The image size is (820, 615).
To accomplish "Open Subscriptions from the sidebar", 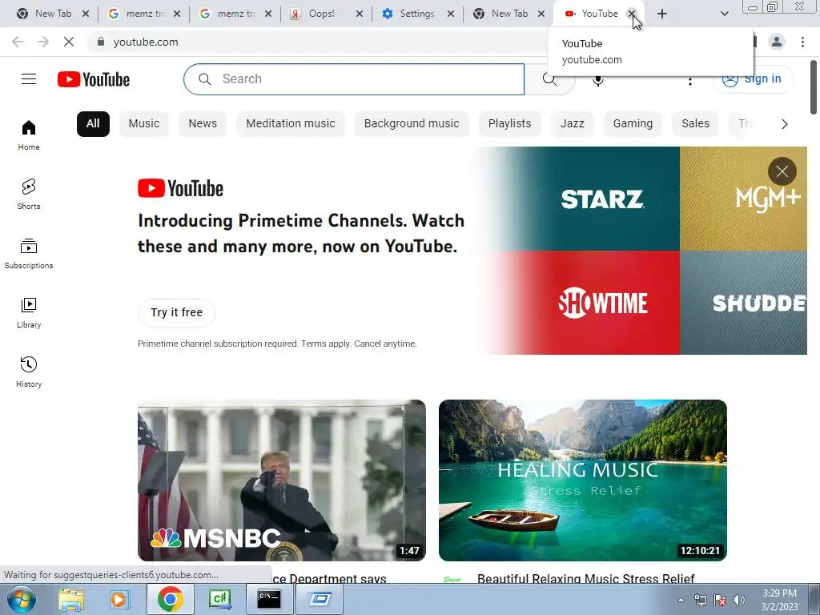I will coord(29,254).
